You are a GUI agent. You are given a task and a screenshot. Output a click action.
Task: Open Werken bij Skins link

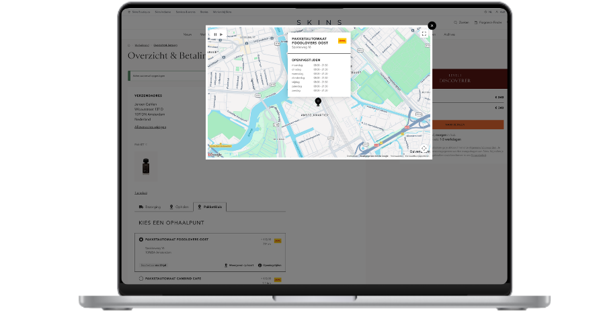223,12
